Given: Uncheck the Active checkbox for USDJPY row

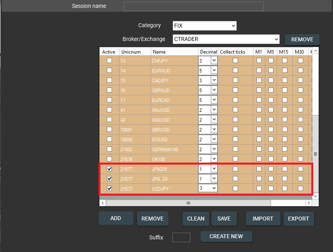Looking at the screenshot, I should click(x=109, y=188).
